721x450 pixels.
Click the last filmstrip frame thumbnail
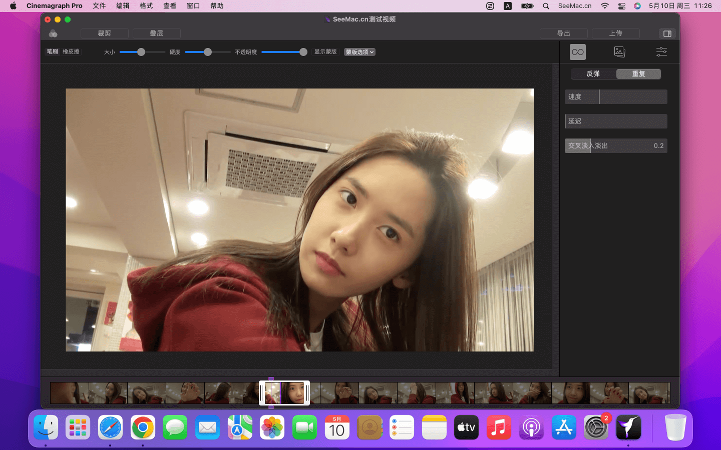[648, 393]
